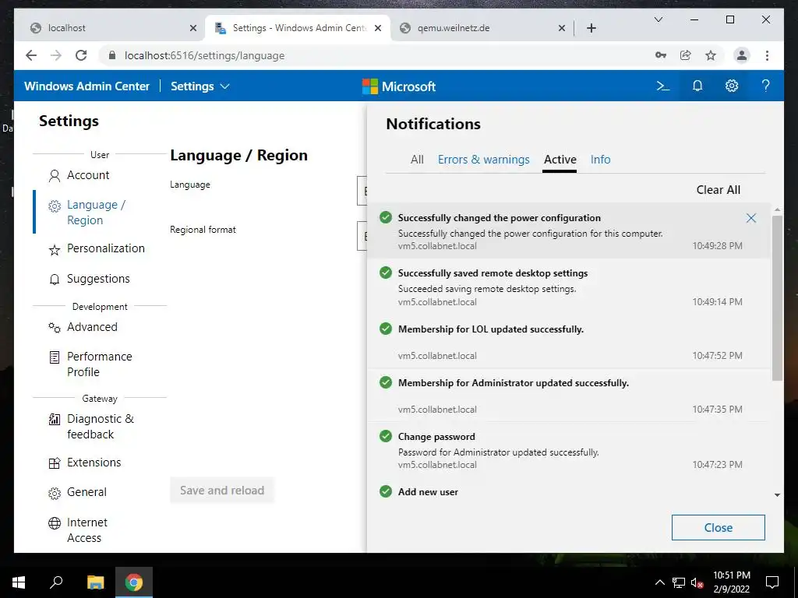Click the Advanced gears icon

tap(54, 328)
